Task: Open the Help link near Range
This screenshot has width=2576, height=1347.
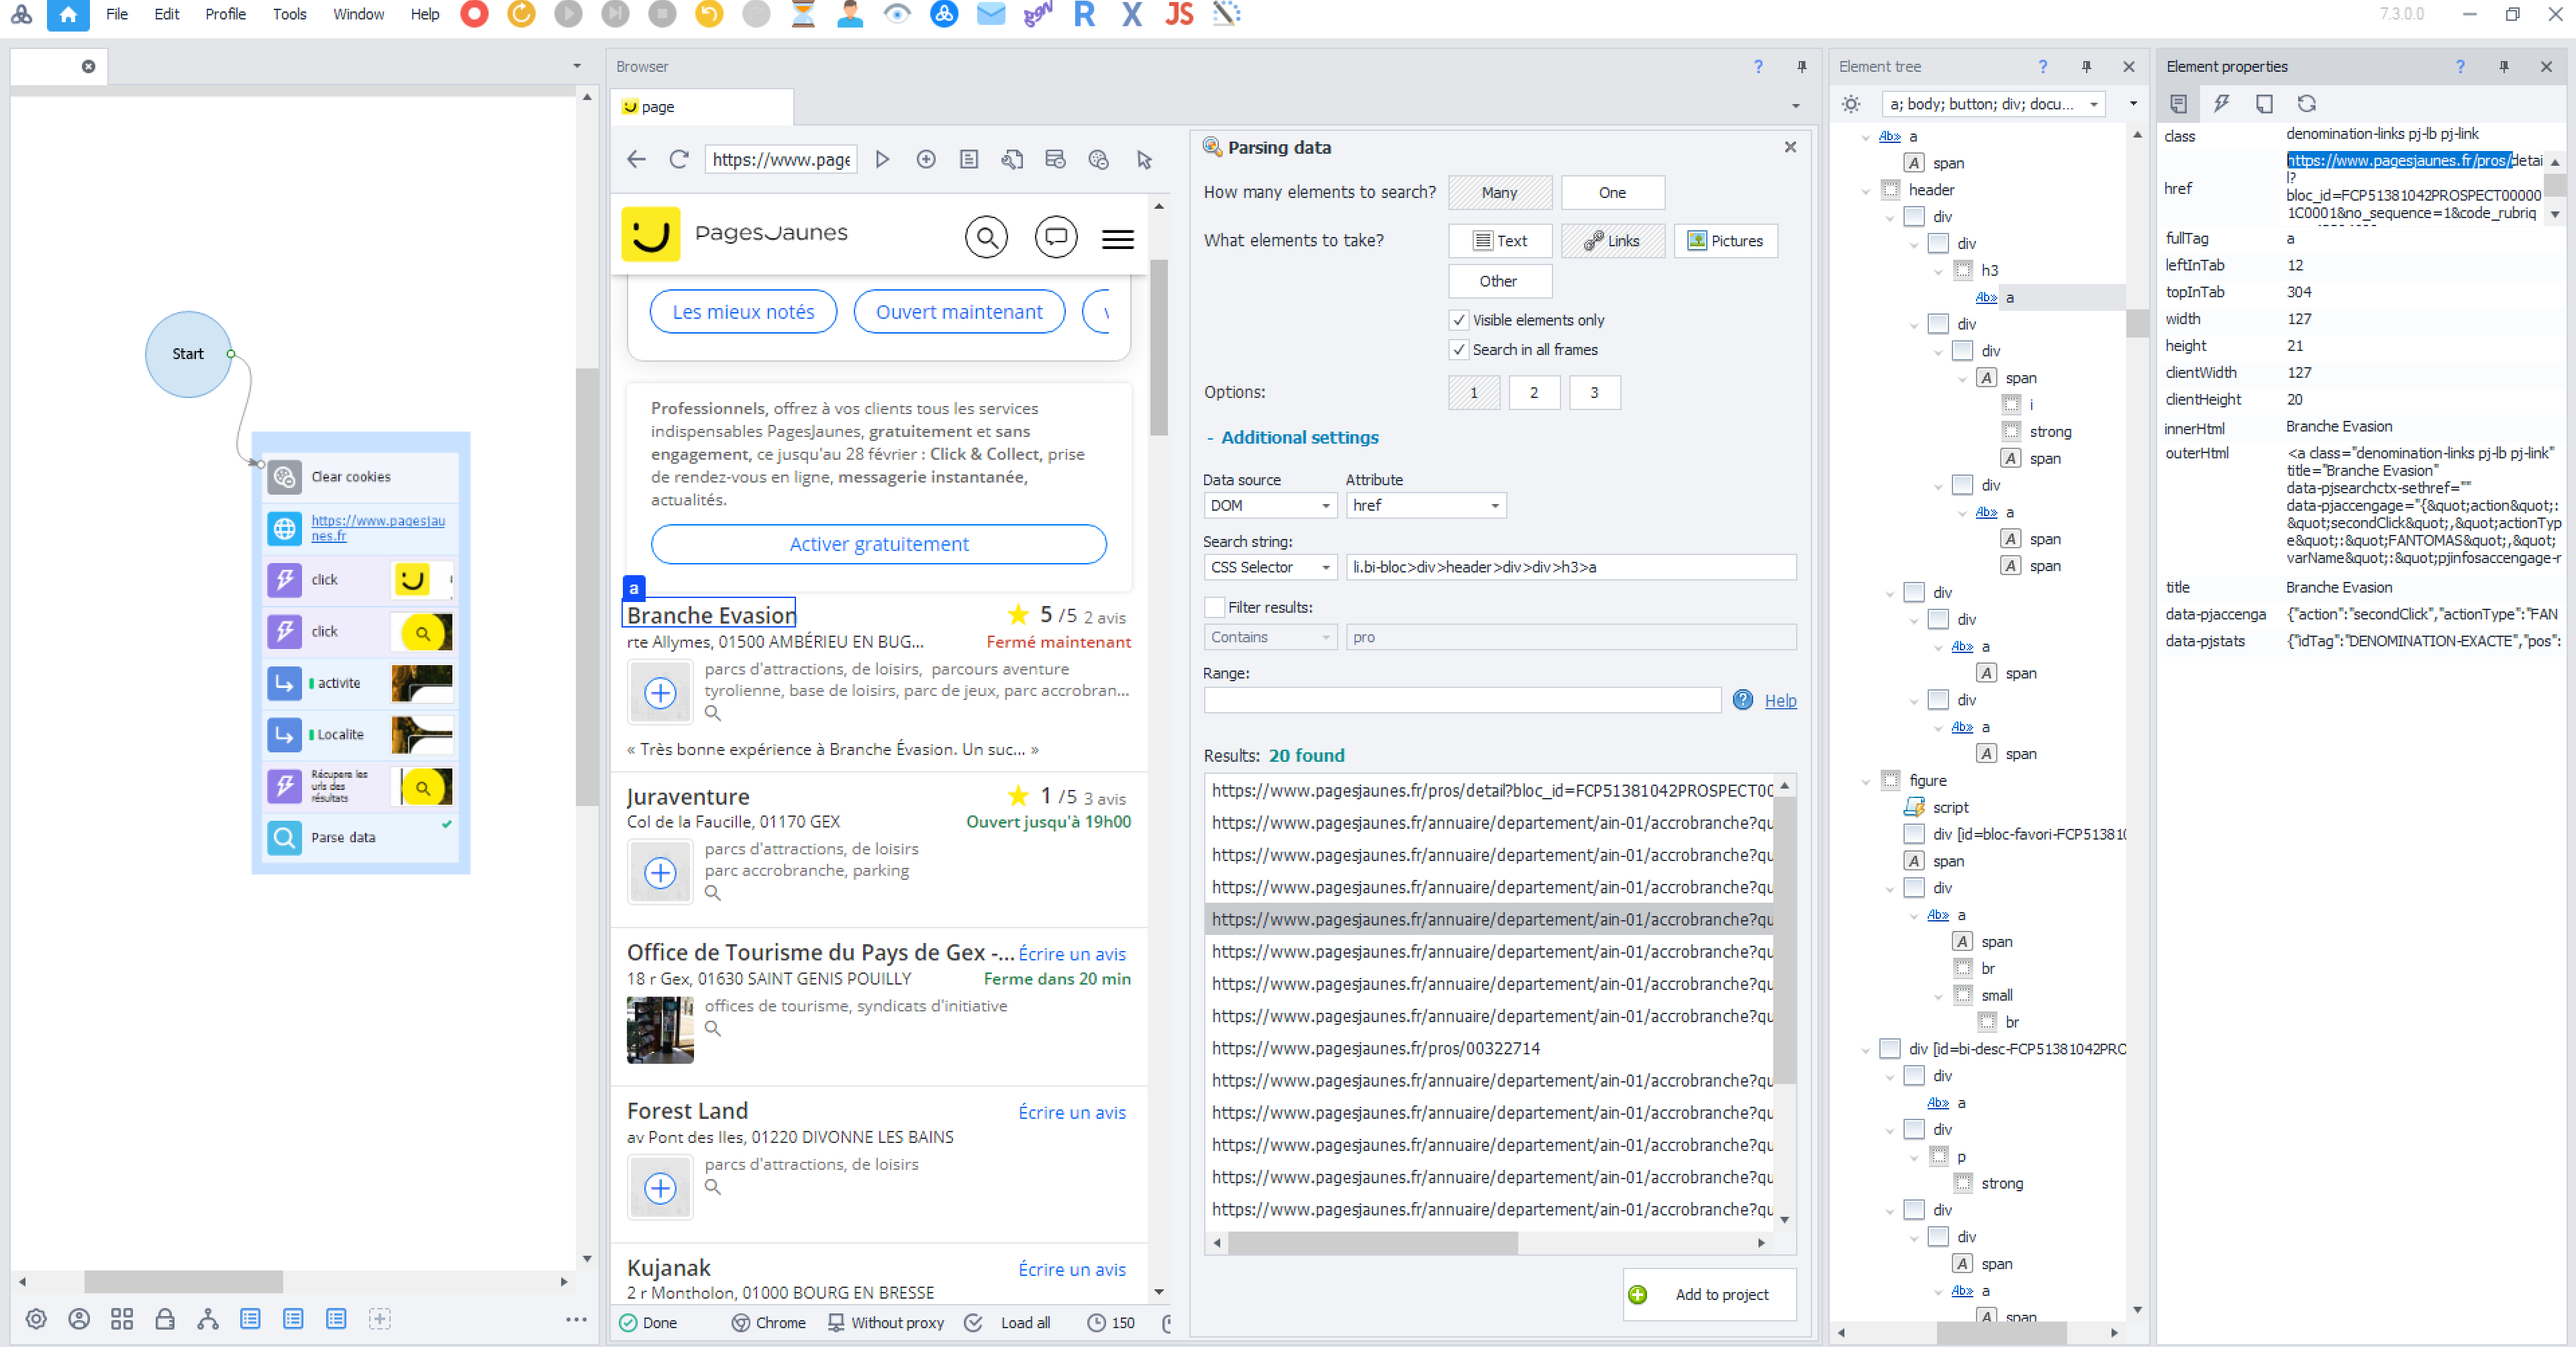Action: pos(1780,701)
